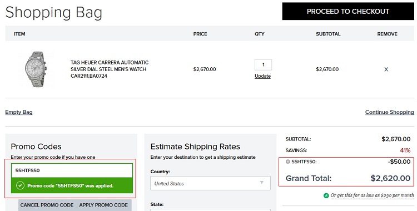This screenshot has height=211, width=417.
Task: Click the checkmark icon in promo applied banner
Action: [x=20, y=185]
